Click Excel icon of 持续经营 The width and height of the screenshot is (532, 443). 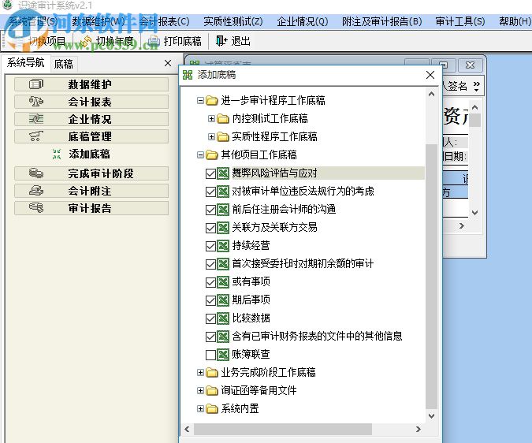[223, 246]
